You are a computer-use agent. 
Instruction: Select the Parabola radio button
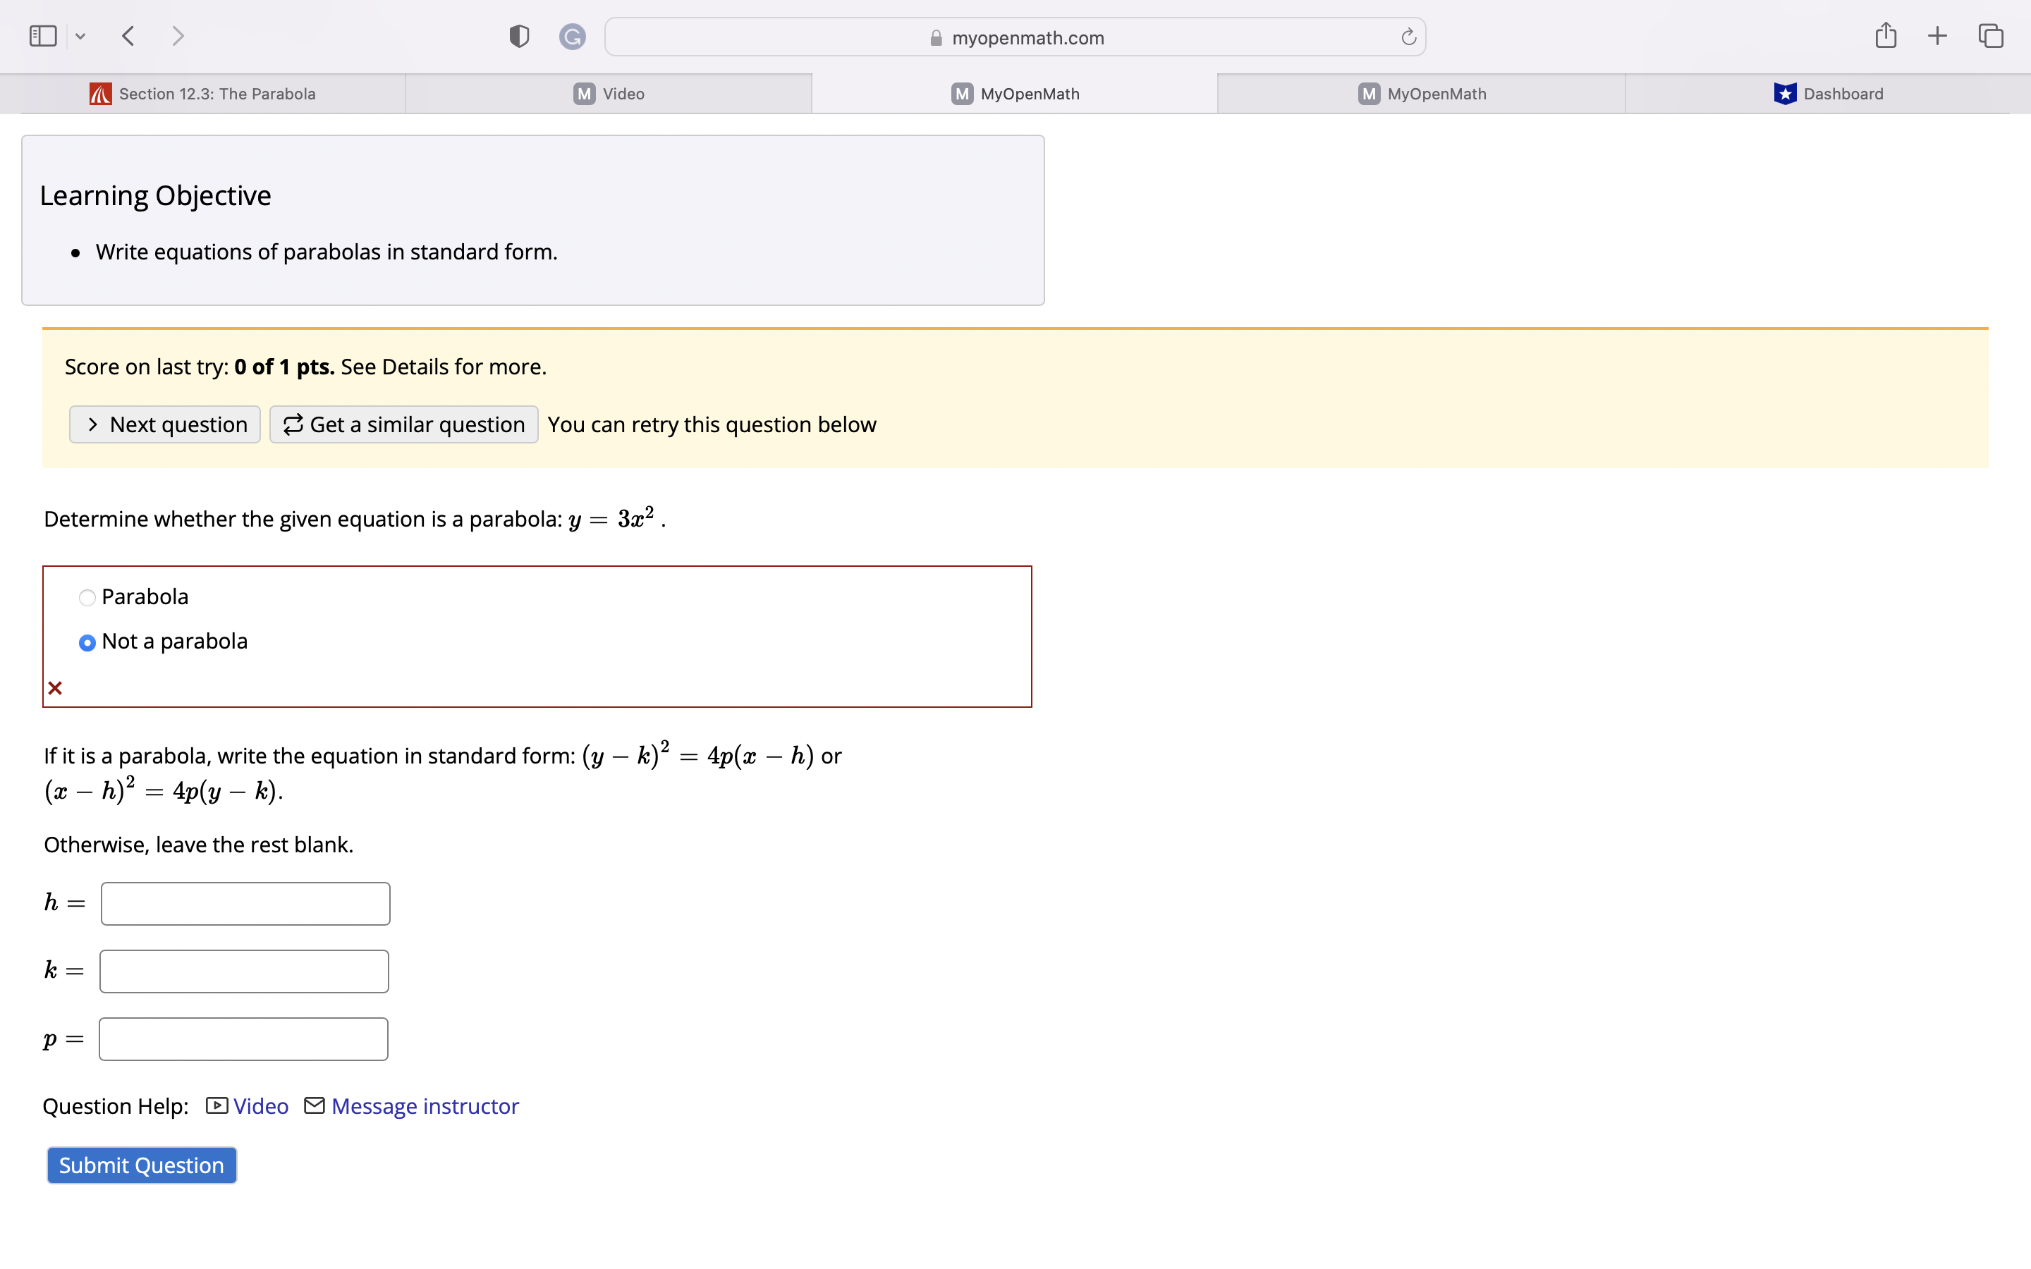tap(87, 598)
